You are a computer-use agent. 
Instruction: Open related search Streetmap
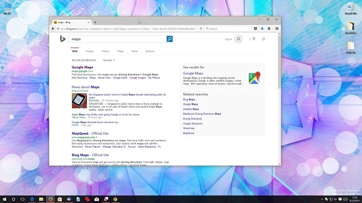189,129
